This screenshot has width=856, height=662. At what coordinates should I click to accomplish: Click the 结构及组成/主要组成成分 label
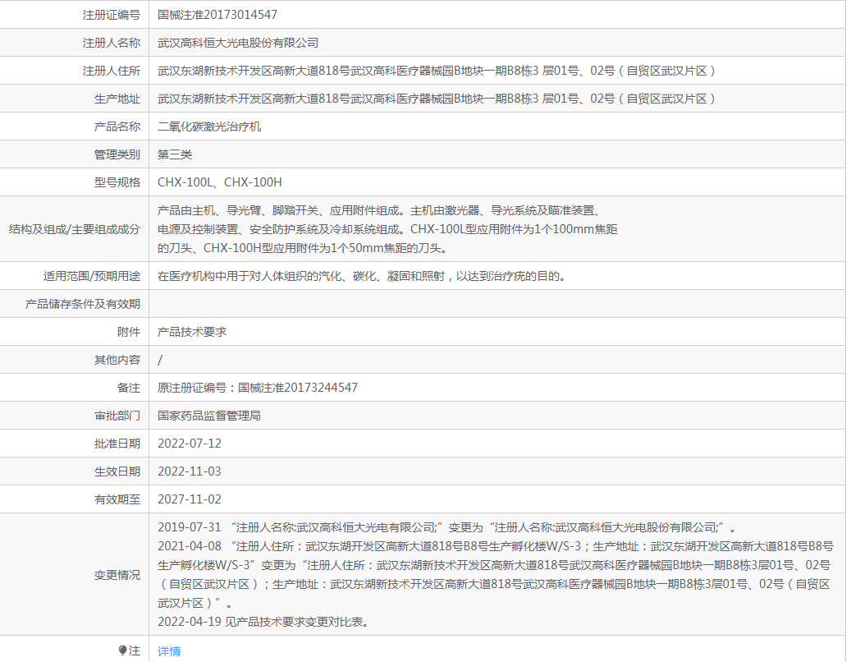point(74,229)
